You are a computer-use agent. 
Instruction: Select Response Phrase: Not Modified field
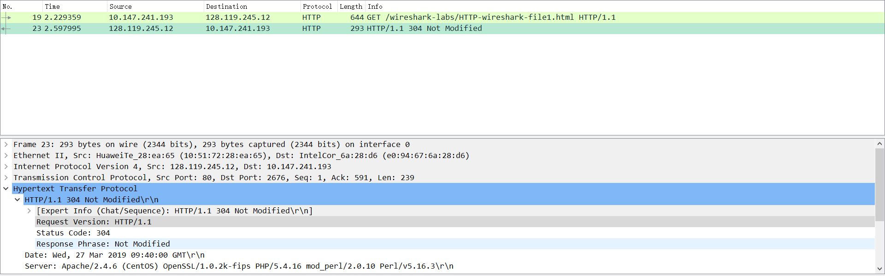(455, 244)
